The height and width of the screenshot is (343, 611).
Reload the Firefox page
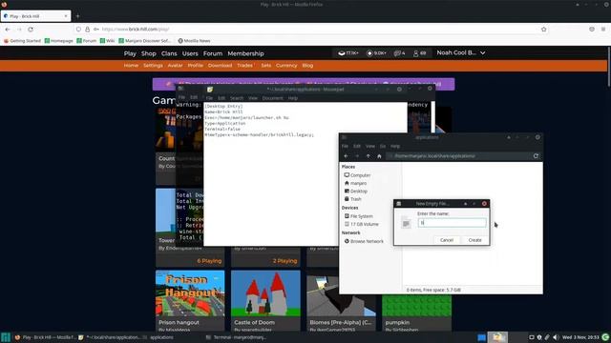pos(31,30)
